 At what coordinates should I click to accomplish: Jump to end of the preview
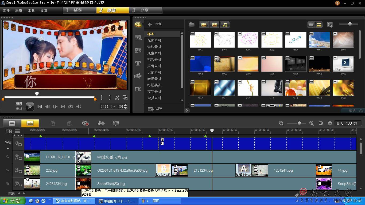pyautogui.click(x=63, y=107)
